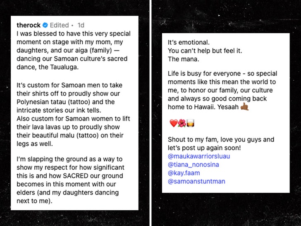Go to the @samoanstuntman profile
Image resolution: width=301 pixels, height=226 pixels.
[196, 181]
